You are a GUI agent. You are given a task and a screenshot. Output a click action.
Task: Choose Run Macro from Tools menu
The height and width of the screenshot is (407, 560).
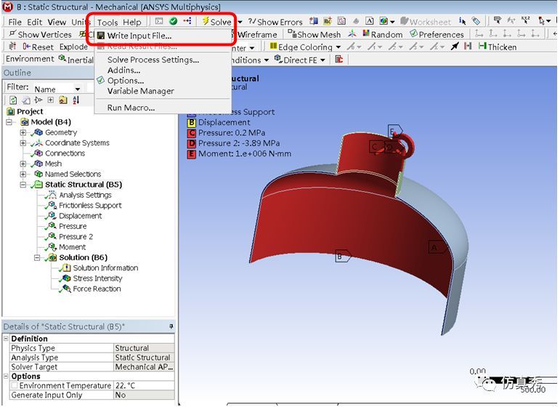[x=131, y=108]
